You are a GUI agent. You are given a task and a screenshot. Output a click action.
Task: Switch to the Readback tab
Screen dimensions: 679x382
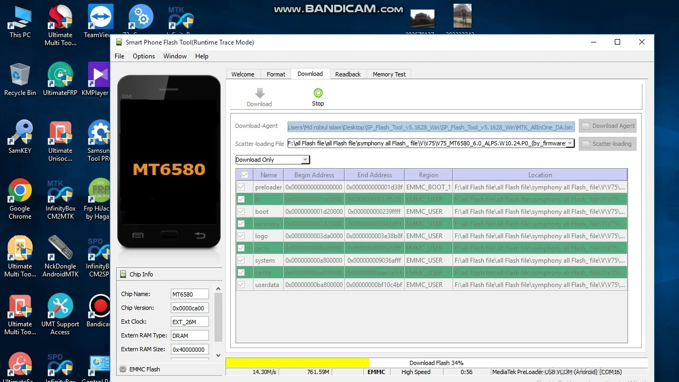[x=348, y=74]
